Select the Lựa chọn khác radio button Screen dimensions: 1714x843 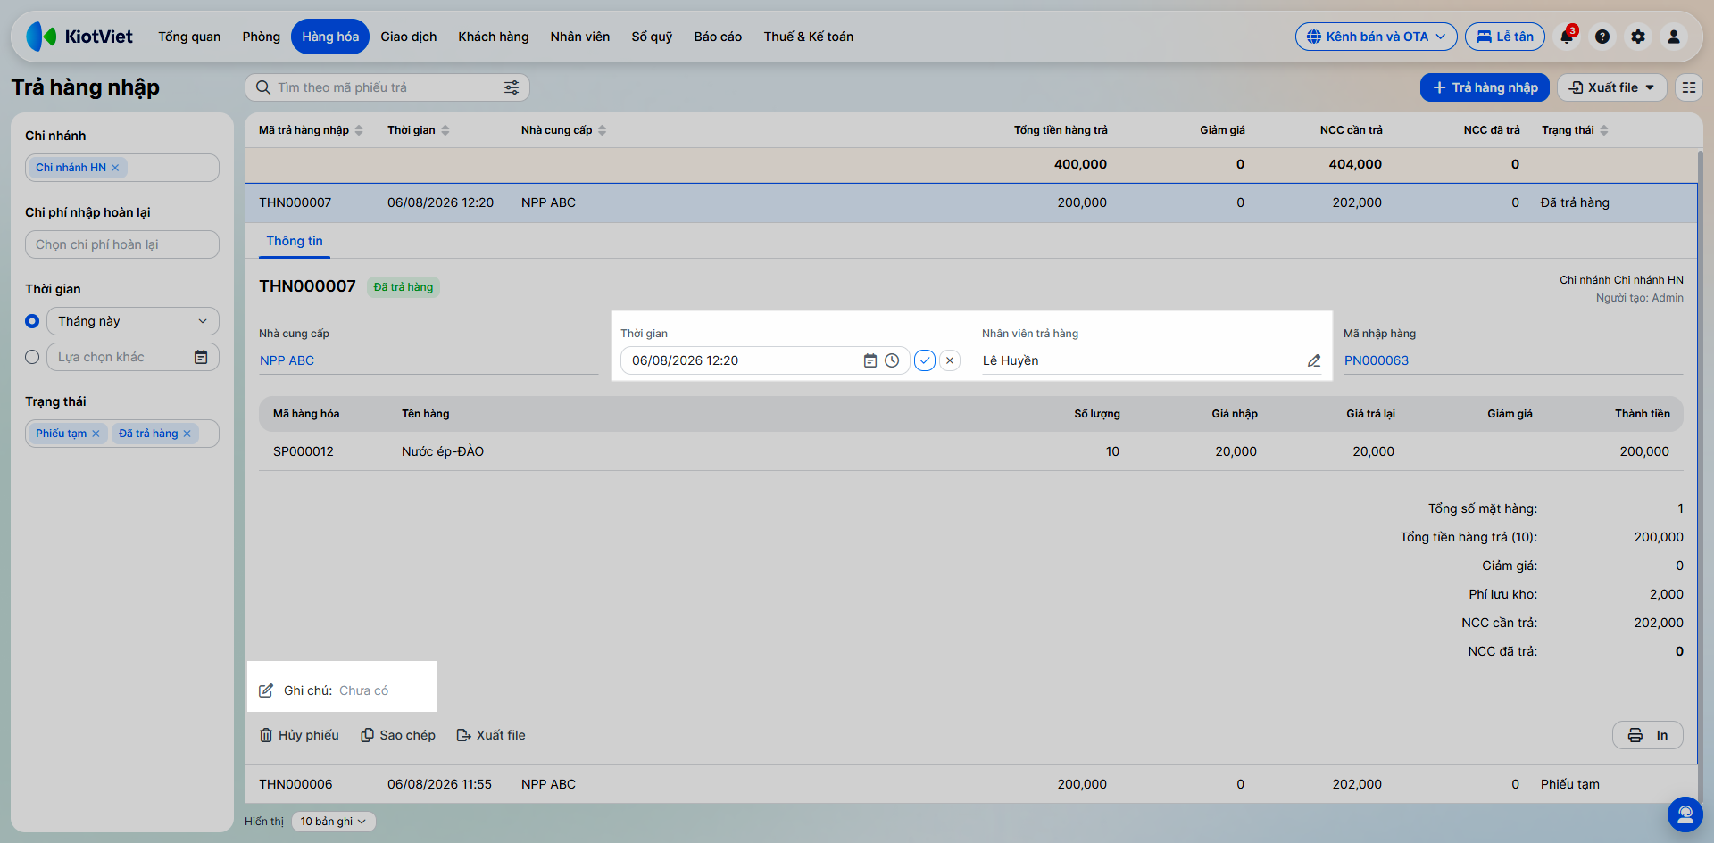pos(32,357)
